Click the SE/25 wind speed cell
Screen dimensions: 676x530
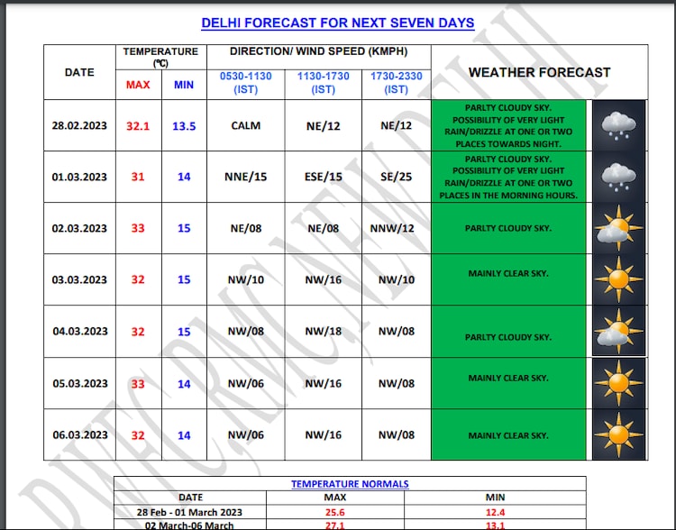tap(396, 177)
